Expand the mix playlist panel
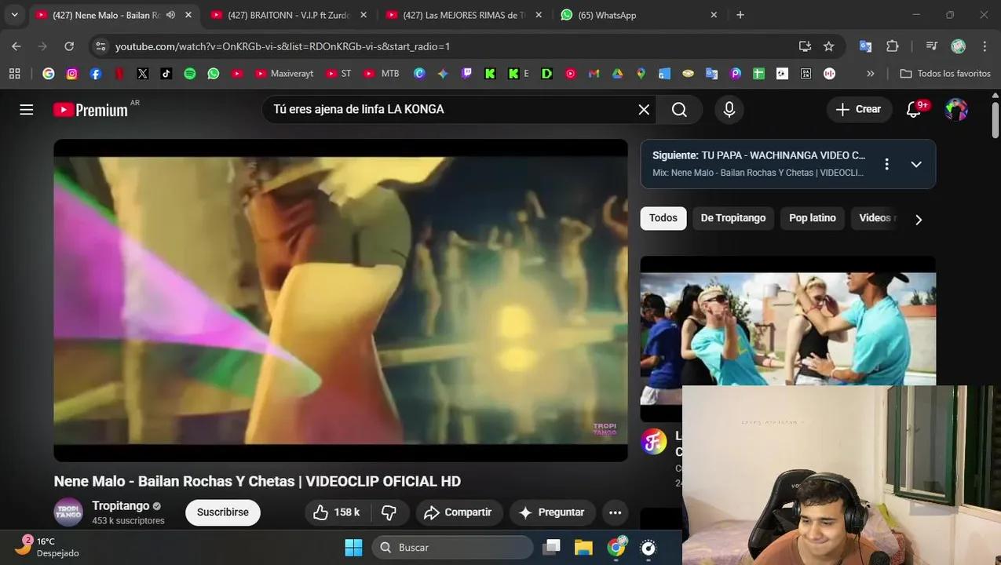The image size is (1001, 565). pos(916,164)
